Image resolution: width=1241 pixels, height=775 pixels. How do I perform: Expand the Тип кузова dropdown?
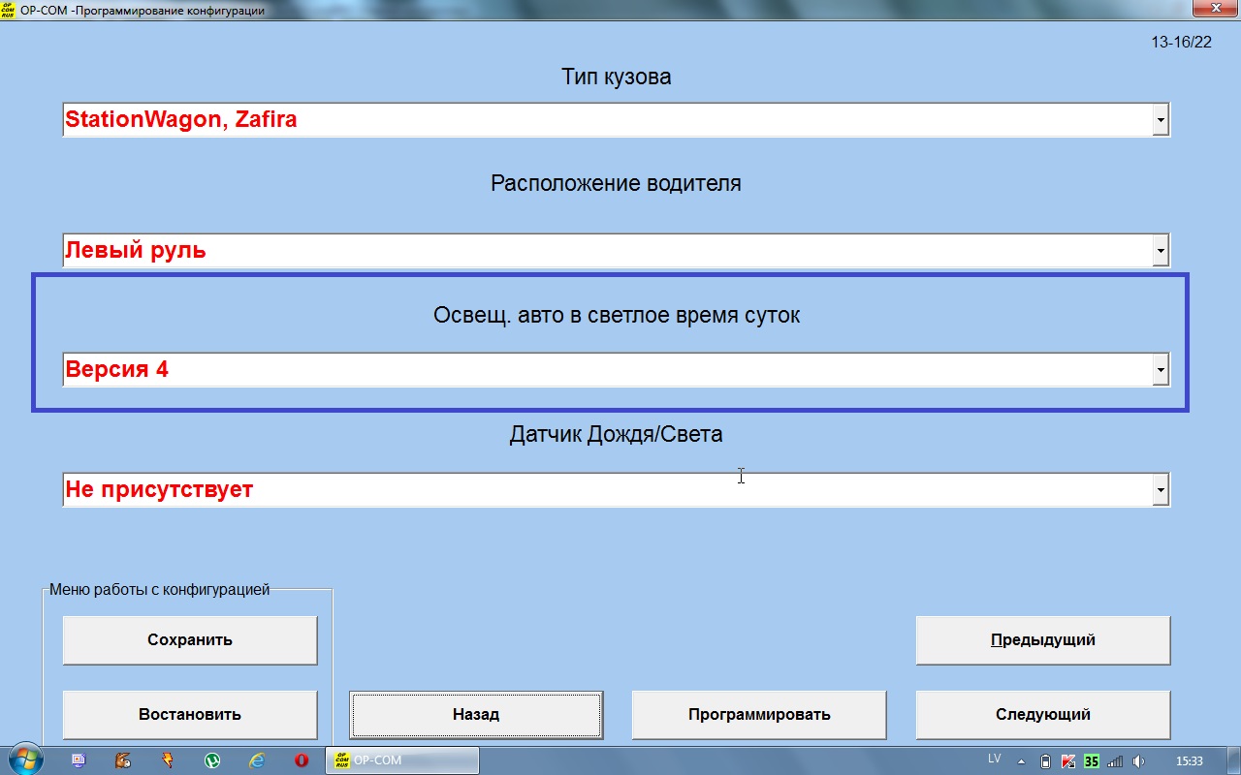click(x=1160, y=120)
